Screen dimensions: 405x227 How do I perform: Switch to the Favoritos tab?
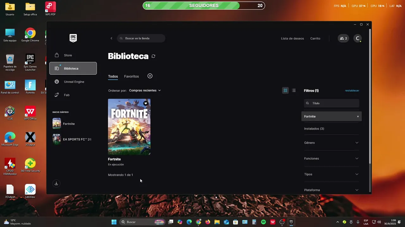131,76
